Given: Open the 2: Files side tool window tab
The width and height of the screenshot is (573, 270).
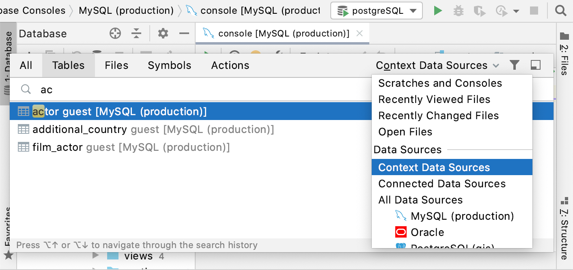Looking at the screenshot, I should coord(564,54).
